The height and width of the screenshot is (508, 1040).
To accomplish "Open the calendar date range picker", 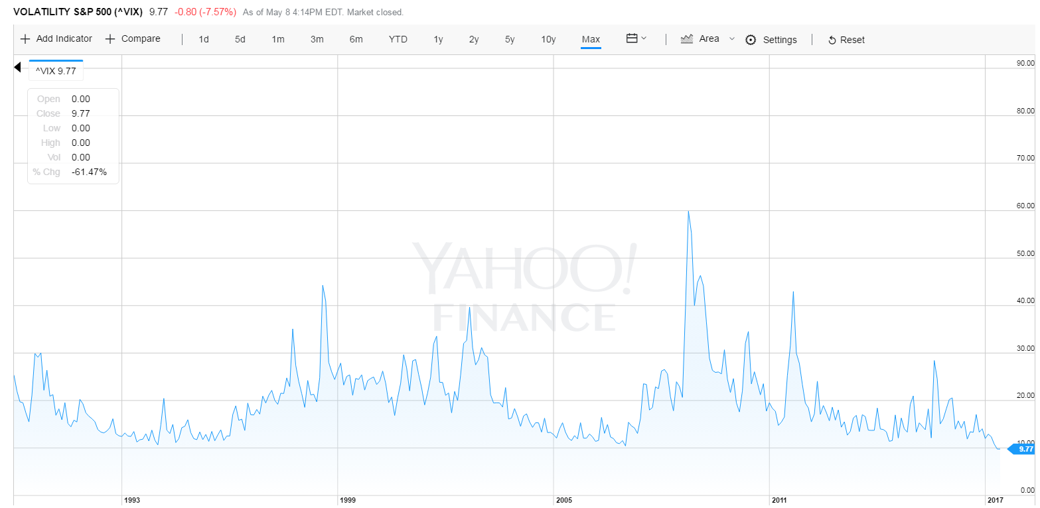I will (632, 38).
